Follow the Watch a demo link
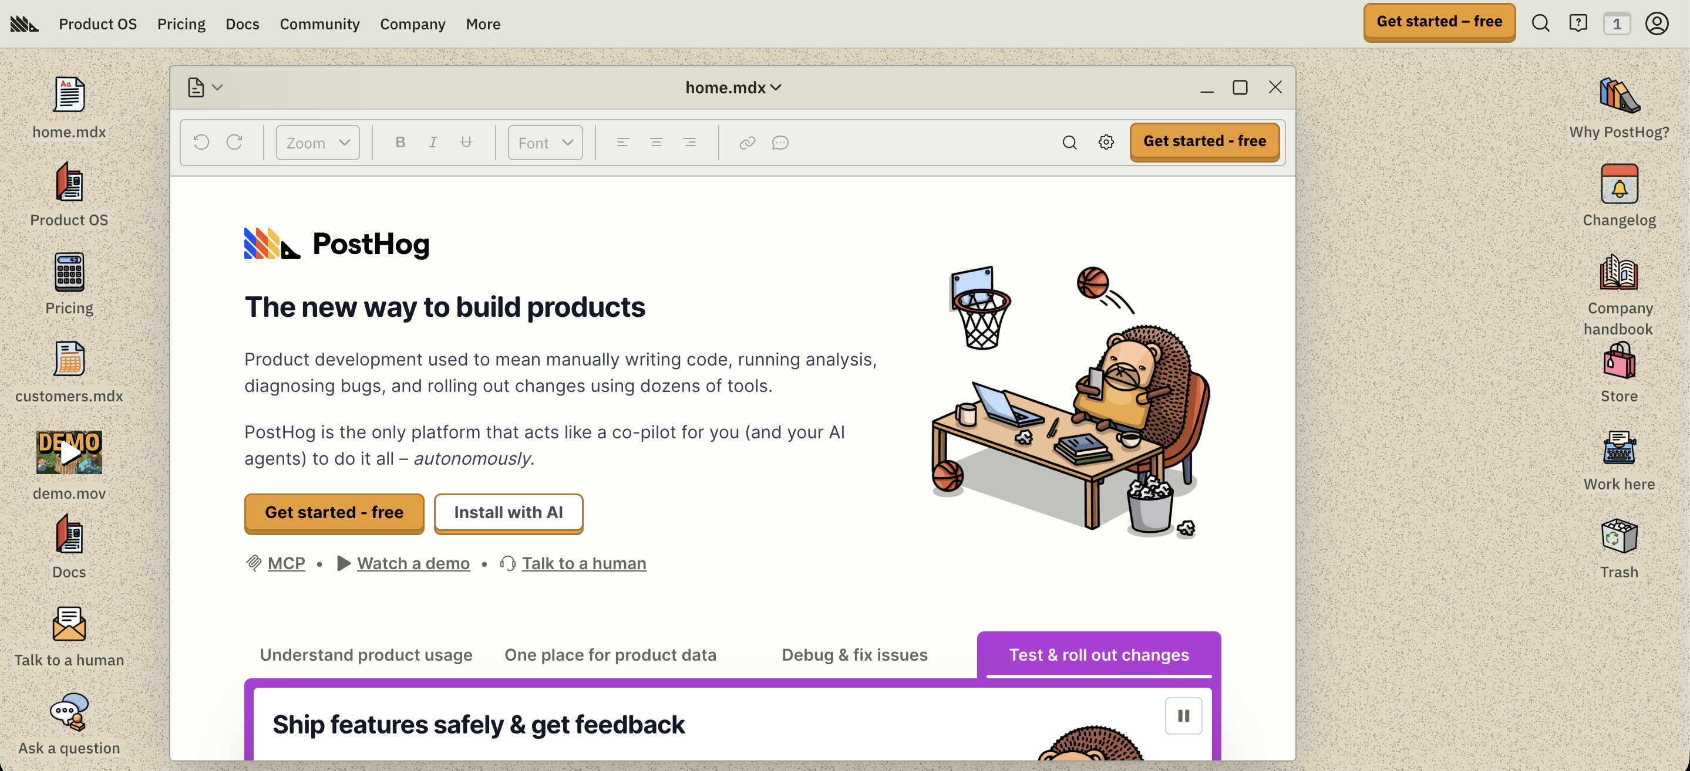 (x=413, y=563)
